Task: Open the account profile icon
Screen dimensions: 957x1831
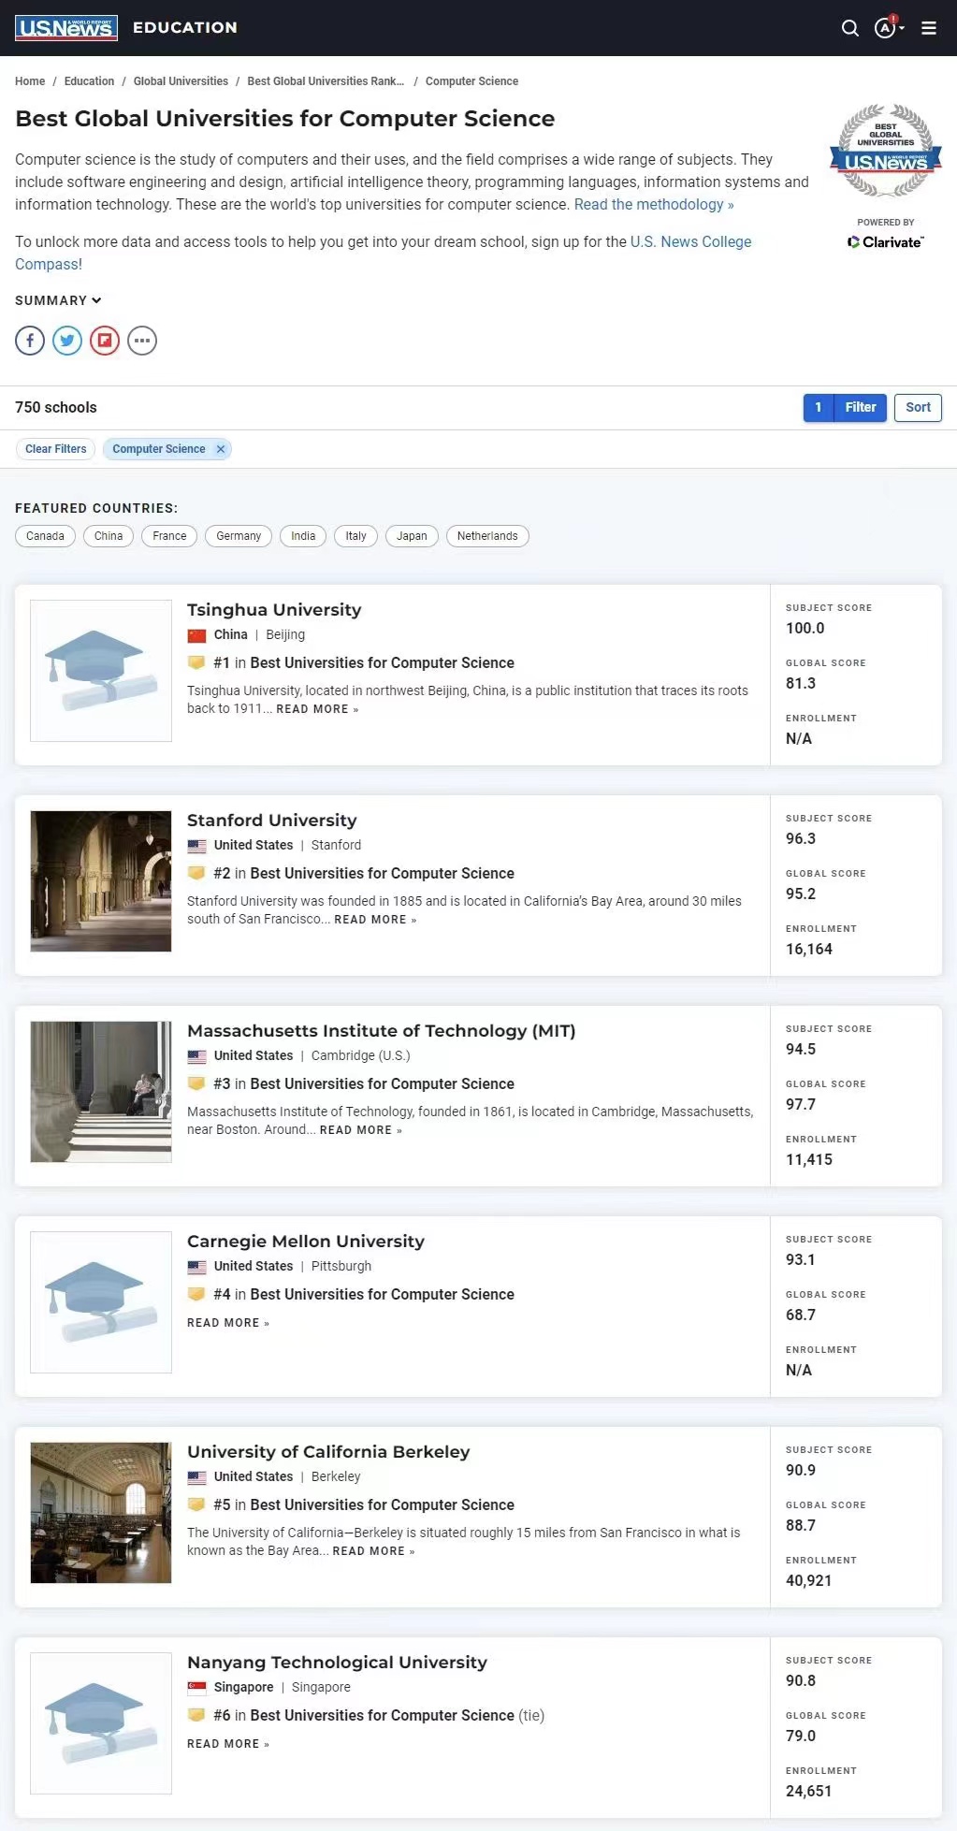Action: [888, 28]
